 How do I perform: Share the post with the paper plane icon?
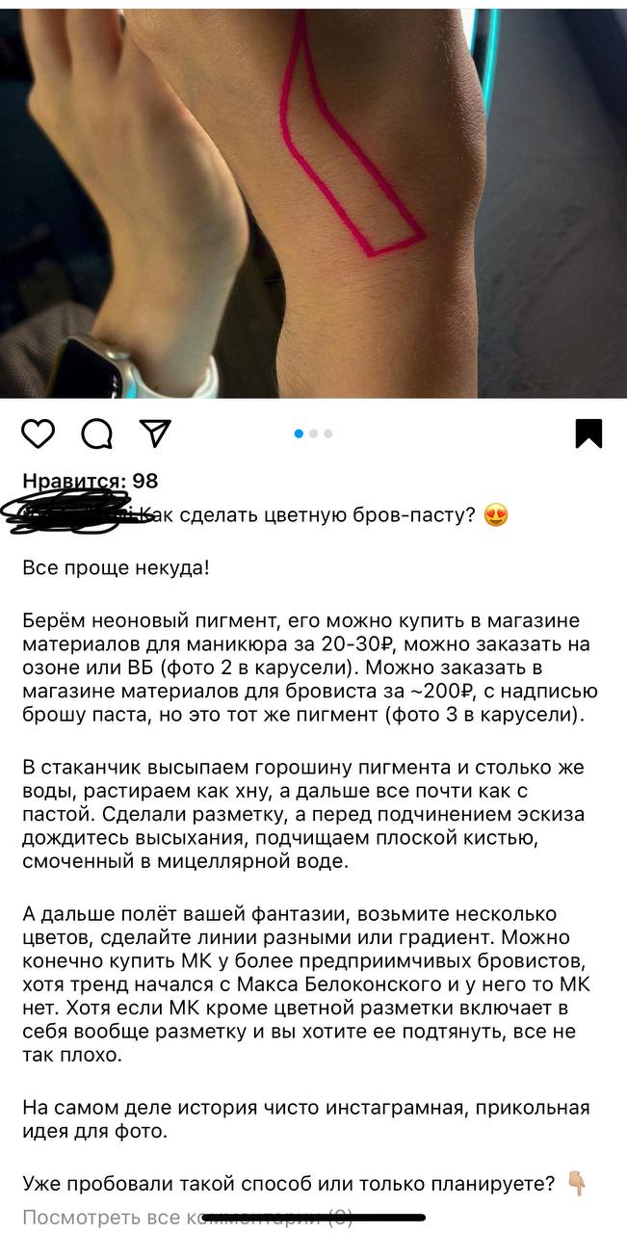point(155,433)
